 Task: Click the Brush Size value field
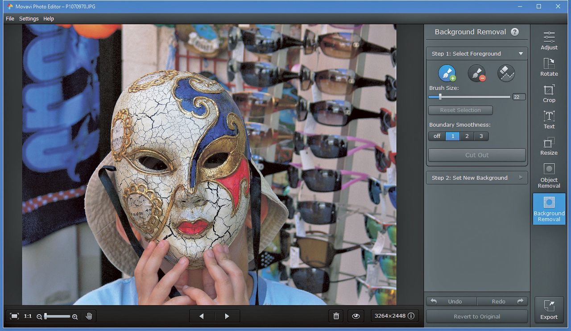(x=519, y=97)
